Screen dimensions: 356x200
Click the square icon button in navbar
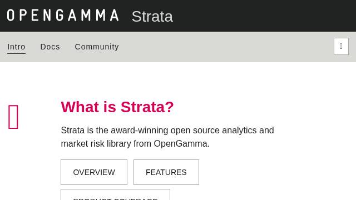coord(341,47)
